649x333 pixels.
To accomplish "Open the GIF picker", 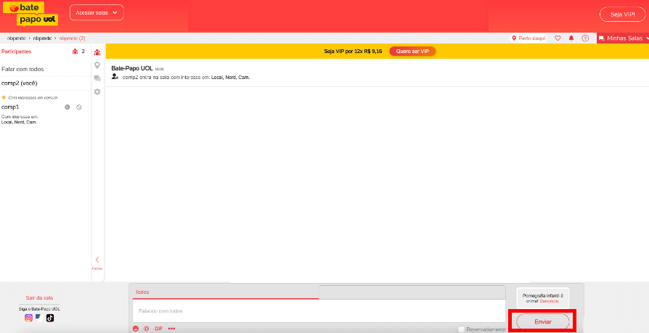I will point(158,329).
